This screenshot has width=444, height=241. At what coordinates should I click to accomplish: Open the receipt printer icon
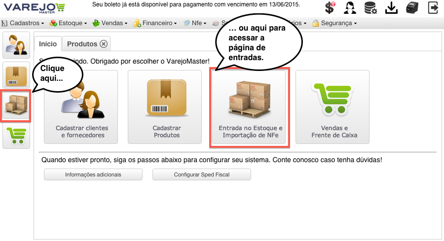[412, 7]
